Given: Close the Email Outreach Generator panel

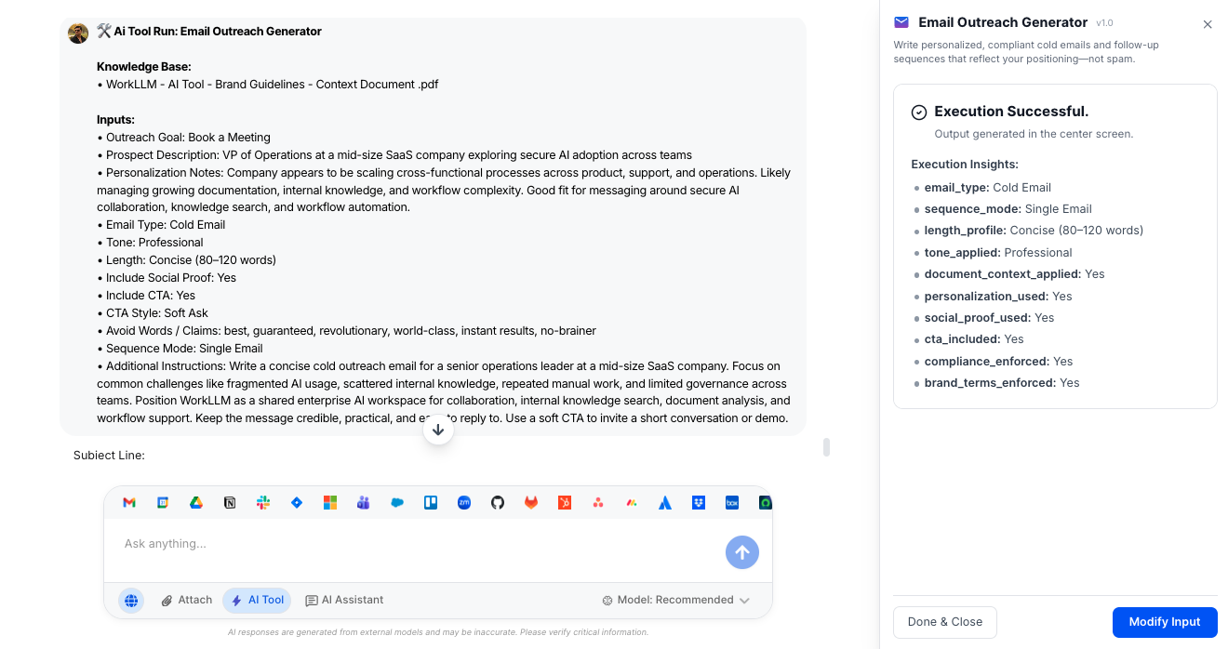Looking at the screenshot, I should pos(1208,24).
